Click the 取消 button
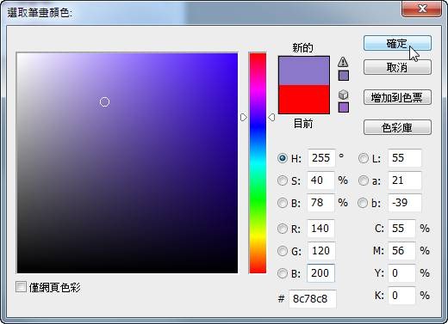 [x=397, y=67]
